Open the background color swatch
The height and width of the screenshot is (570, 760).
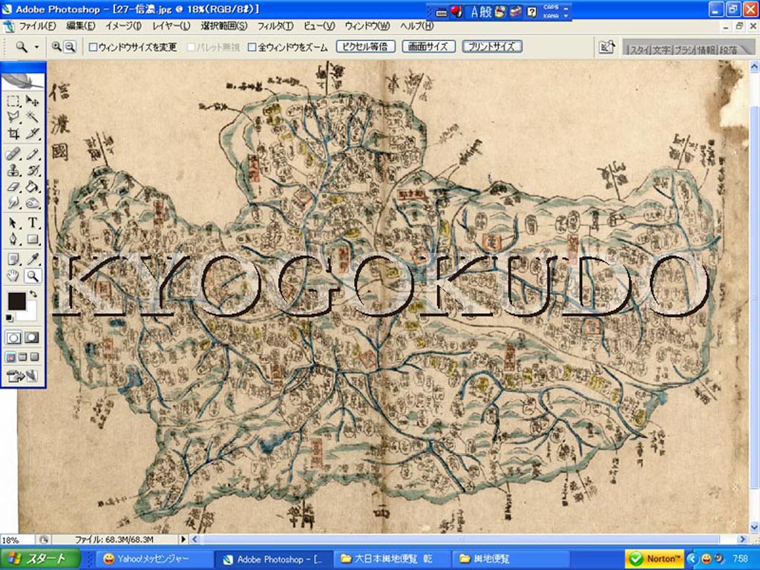tap(31, 312)
